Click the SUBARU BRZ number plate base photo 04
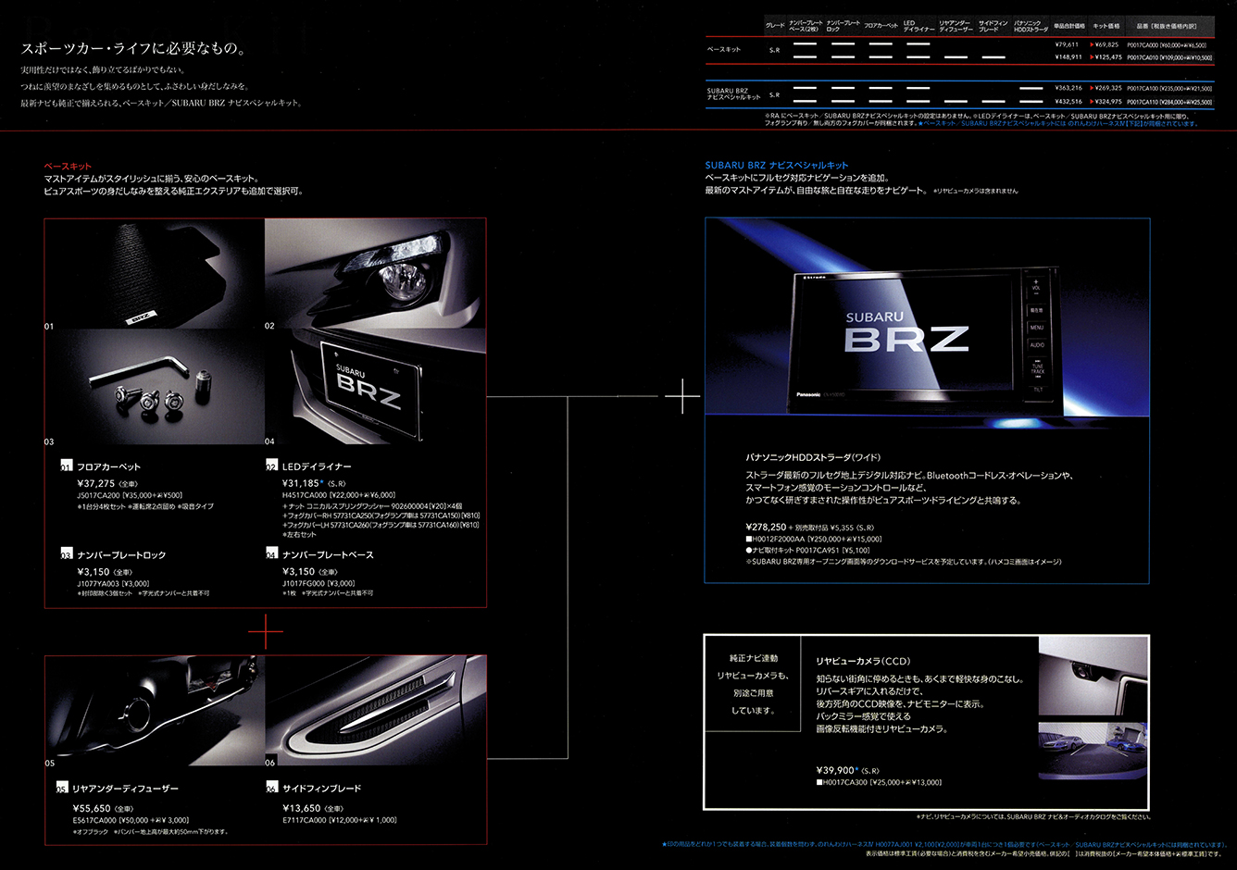This screenshot has width=1237, height=870. pos(376,388)
